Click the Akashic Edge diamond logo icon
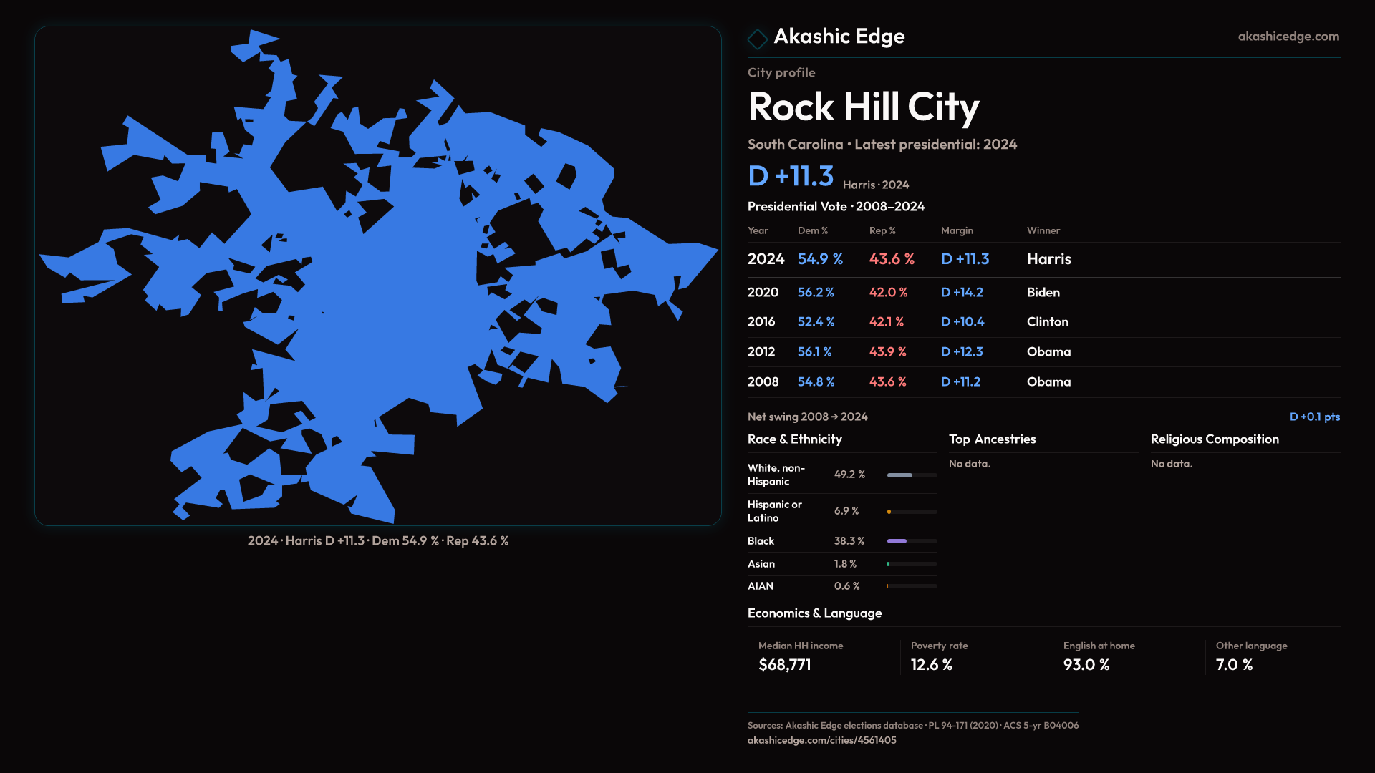The image size is (1375, 773). click(757, 39)
